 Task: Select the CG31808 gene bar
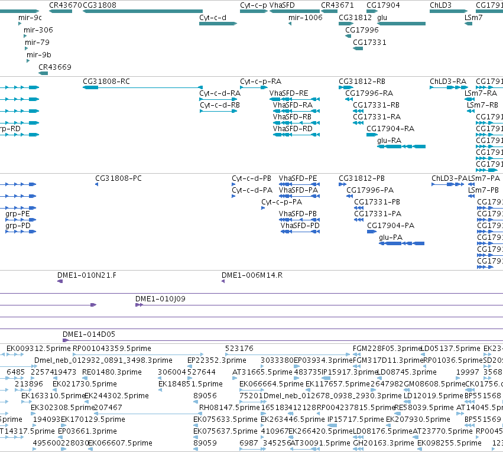point(143,11)
